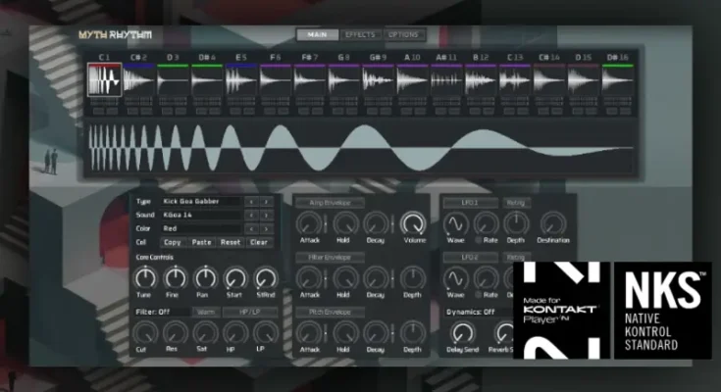This screenshot has width=721, height=392.
Task: Switch to the Effects tab
Action: (360, 35)
